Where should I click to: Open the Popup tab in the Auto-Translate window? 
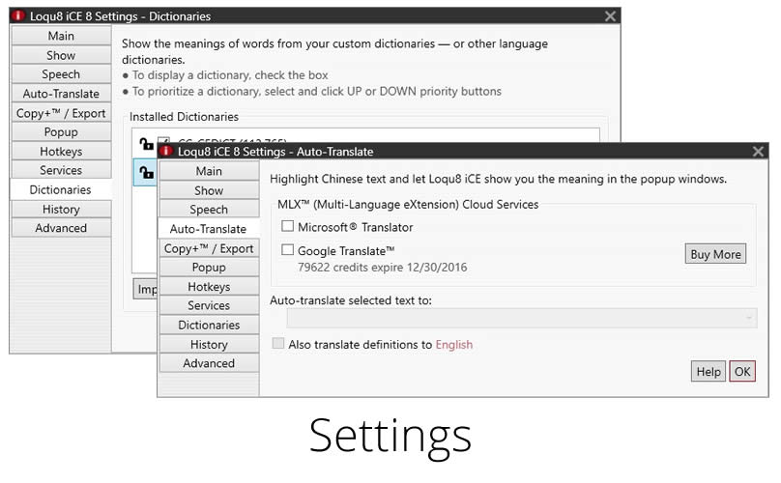209,268
